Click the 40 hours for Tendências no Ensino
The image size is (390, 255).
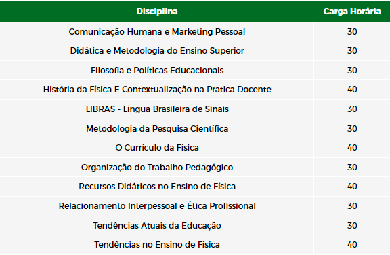point(352,245)
